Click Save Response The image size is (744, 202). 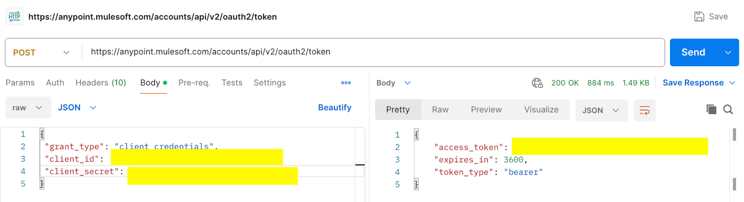(x=693, y=83)
